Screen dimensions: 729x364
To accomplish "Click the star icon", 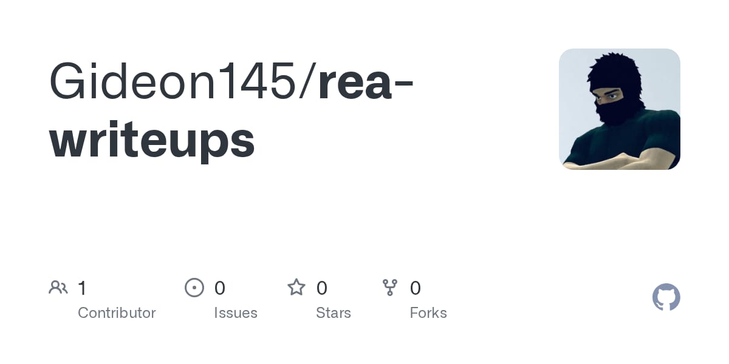I will (296, 287).
